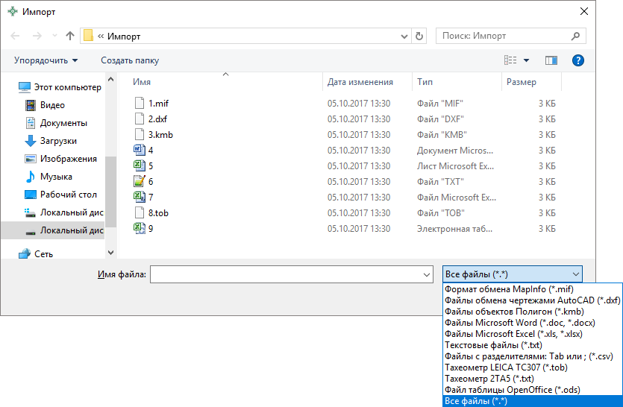
Task: Select the file 1.mif
Action: (158, 104)
